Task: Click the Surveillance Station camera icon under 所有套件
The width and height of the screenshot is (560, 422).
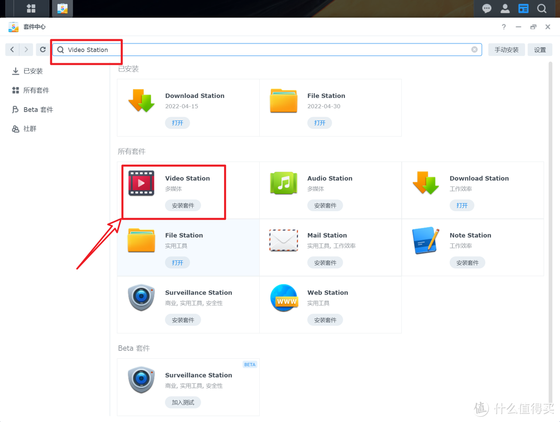Action: click(142, 298)
